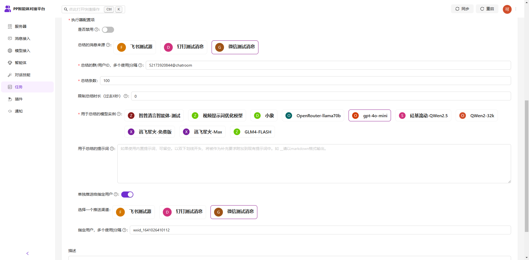Viewport: 529px width, 260px height.
Task: Click the 服务器 sidebar icon
Action: pyautogui.click(x=10, y=26)
